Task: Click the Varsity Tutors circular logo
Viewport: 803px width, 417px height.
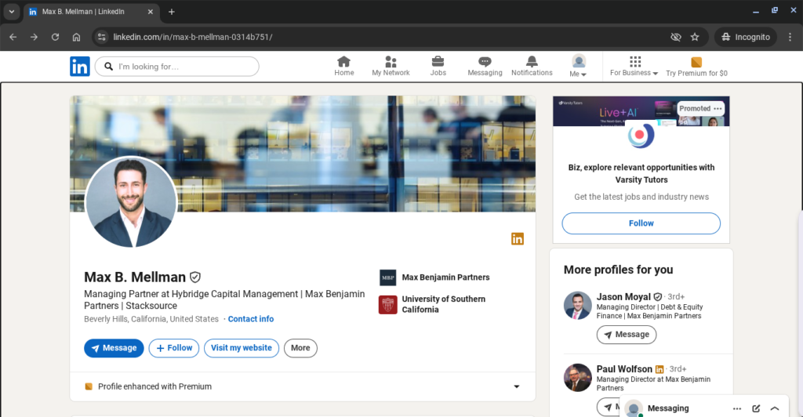Action: tap(641, 136)
